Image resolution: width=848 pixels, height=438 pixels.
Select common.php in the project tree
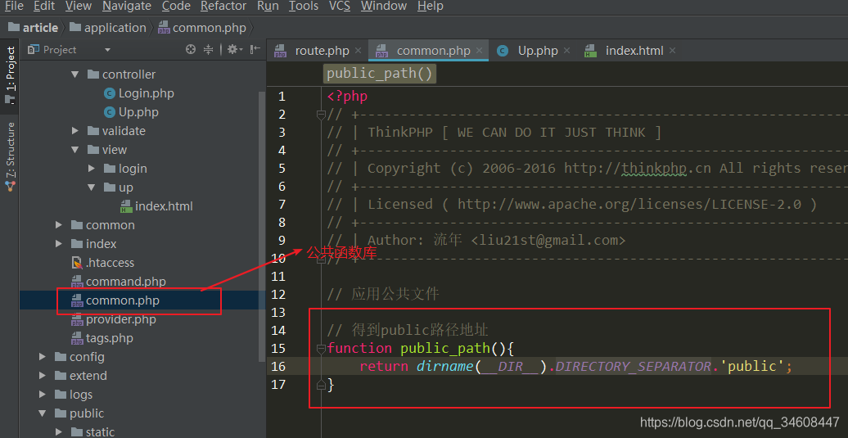[x=122, y=300]
